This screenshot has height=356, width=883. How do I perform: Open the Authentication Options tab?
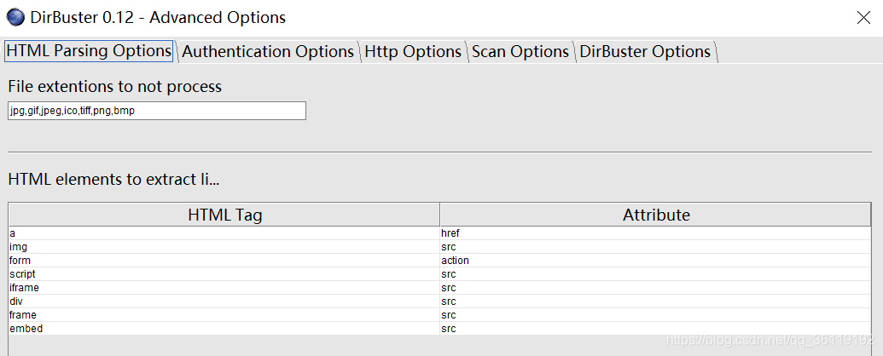pos(268,52)
